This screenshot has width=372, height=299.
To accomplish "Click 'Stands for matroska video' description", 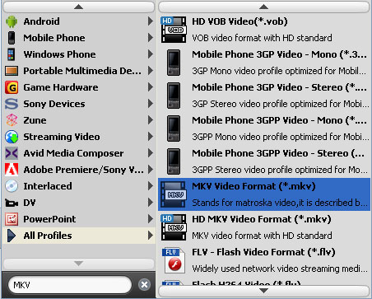I will coord(280,203).
